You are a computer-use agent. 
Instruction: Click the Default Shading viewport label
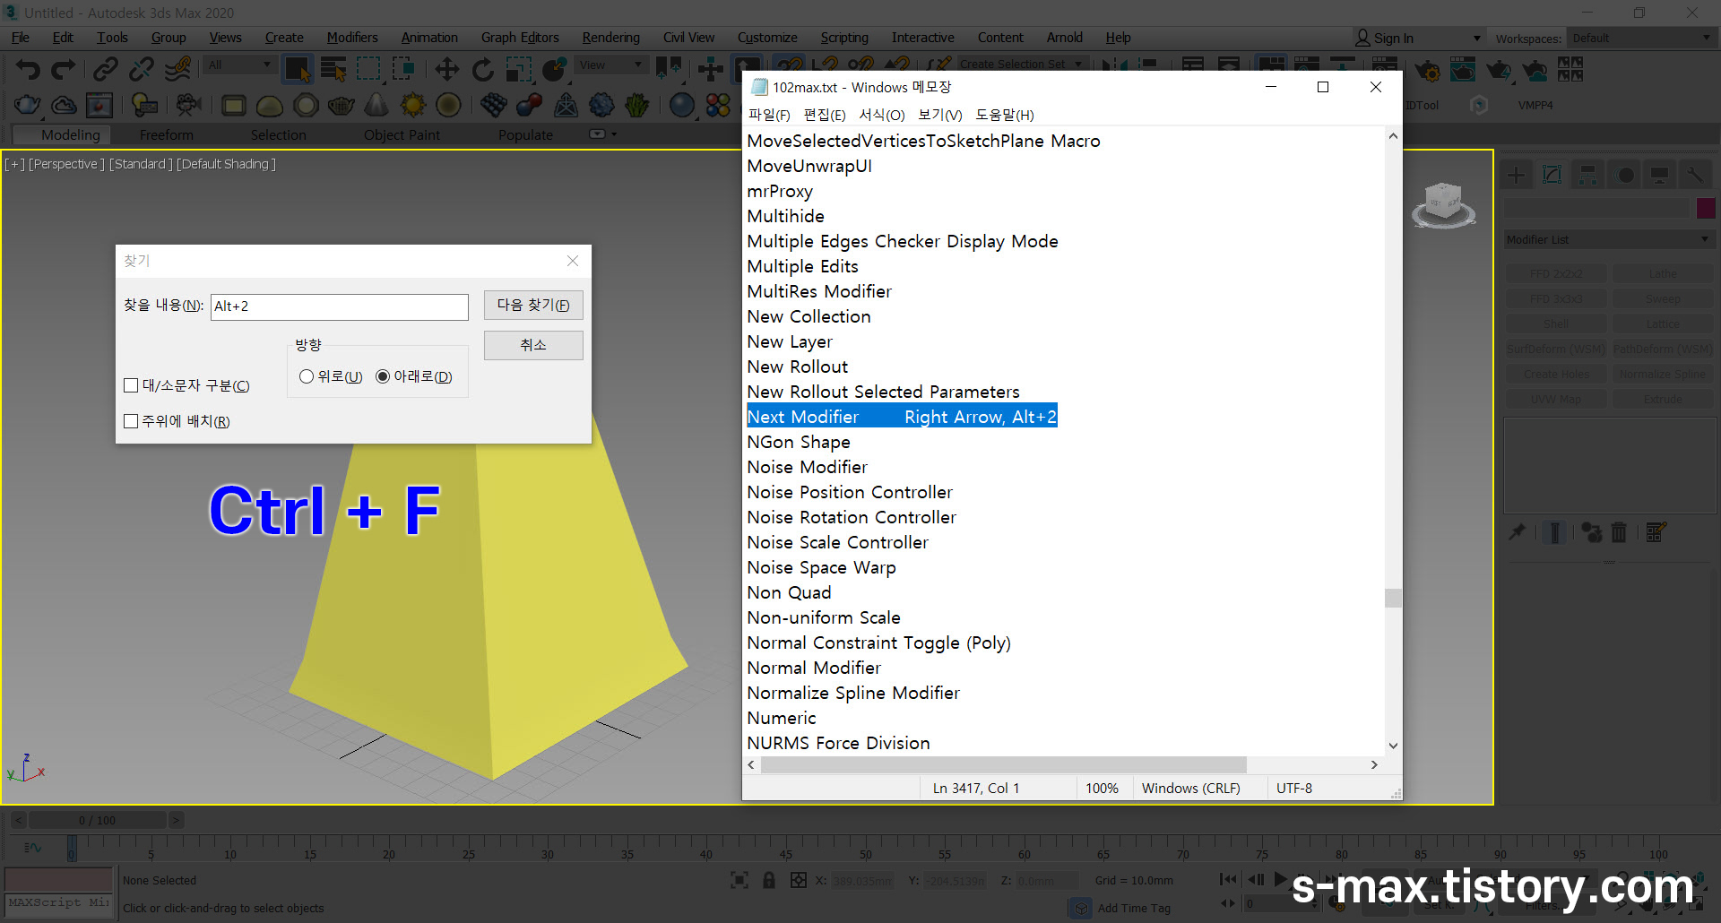click(226, 164)
